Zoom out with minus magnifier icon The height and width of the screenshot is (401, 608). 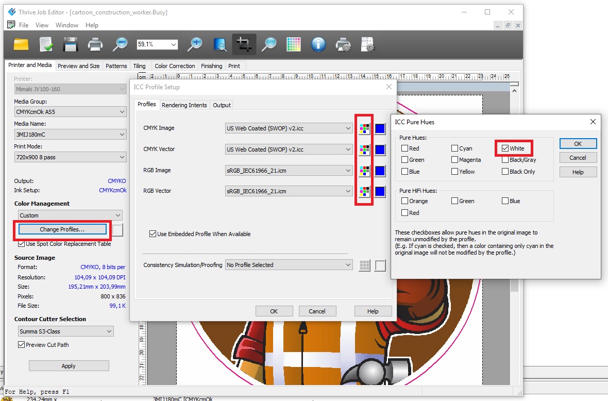(x=120, y=45)
